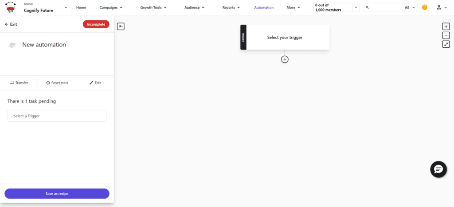Click the Exit link
The image size is (454, 207).
coord(11,24)
